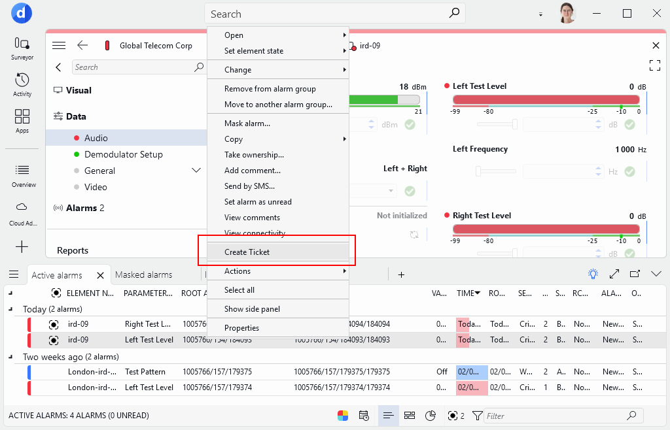Image resolution: width=670 pixels, height=430 pixels.
Task: Open the Activity history icon
Action: 22,84
